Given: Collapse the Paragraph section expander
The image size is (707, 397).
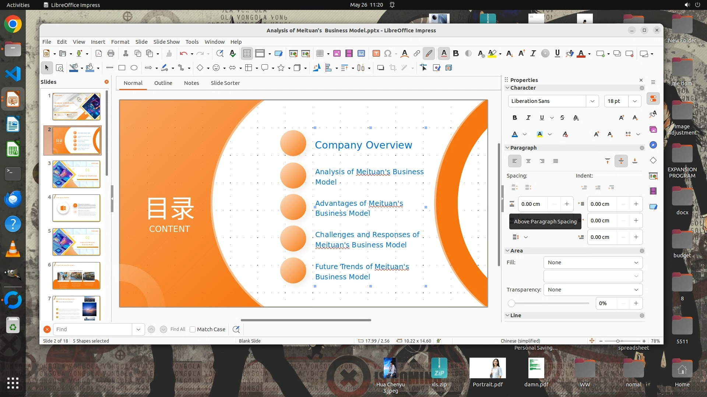Looking at the screenshot, I should [507, 148].
